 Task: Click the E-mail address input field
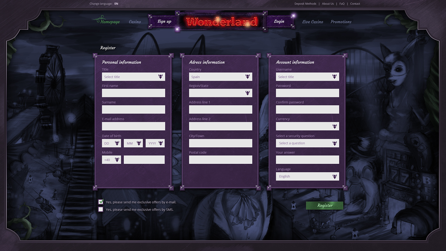(133, 126)
